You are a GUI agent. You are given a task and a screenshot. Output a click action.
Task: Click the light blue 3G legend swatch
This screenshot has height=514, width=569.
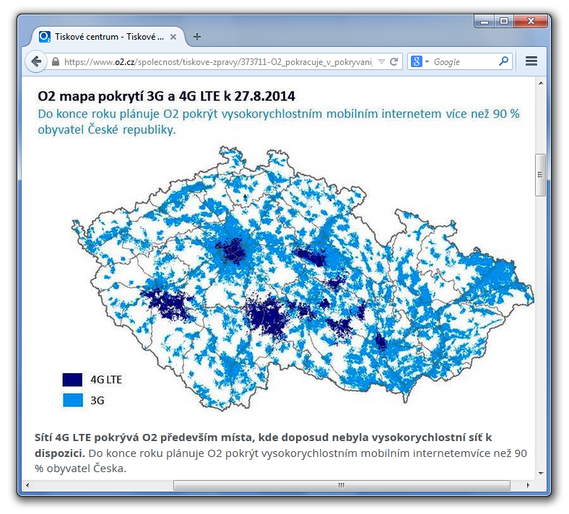73,400
